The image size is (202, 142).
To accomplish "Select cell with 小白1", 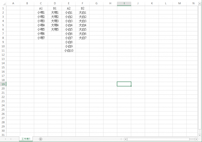I will tap(69, 13).
